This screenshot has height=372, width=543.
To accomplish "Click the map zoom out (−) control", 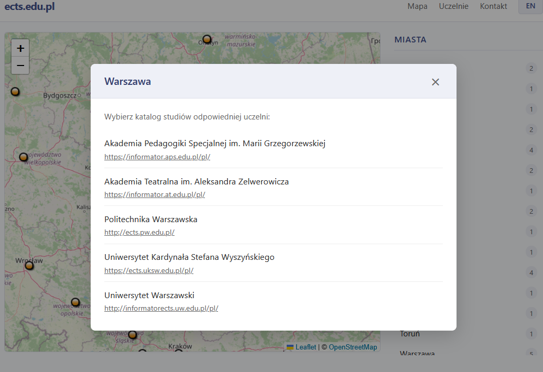I will pyautogui.click(x=20, y=65).
